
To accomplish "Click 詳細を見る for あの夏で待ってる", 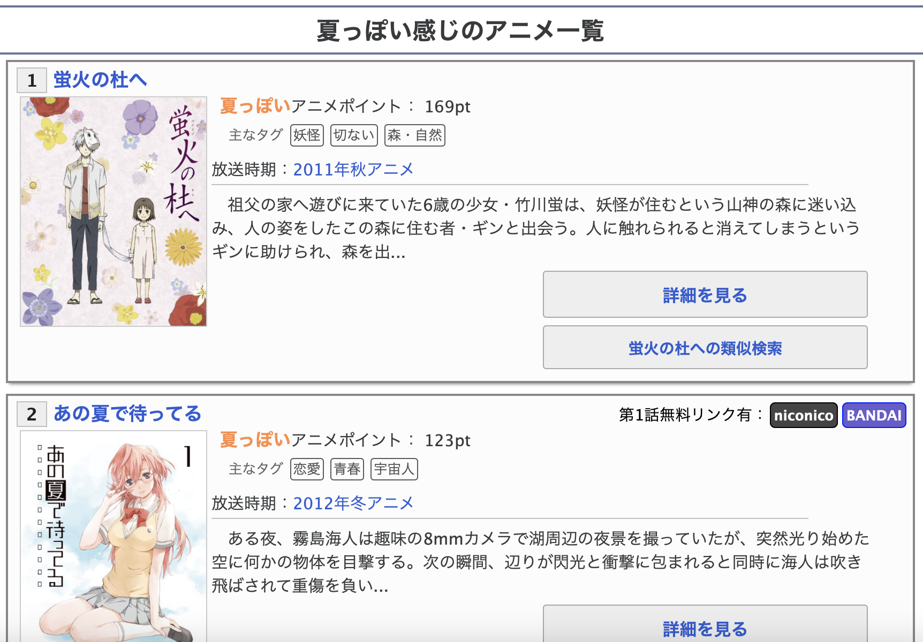I will pyautogui.click(x=705, y=624).
